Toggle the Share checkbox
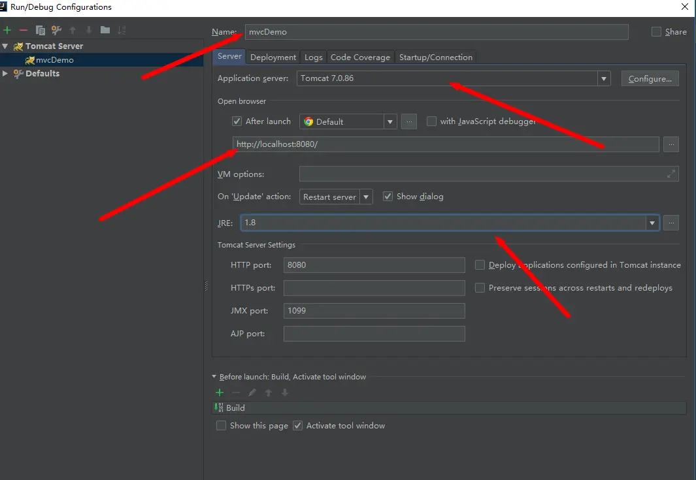The image size is (696, 480). [656, 31]
